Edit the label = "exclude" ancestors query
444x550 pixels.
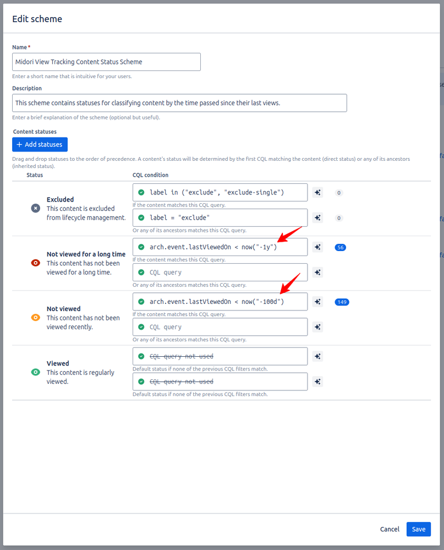tap(220, 217)
